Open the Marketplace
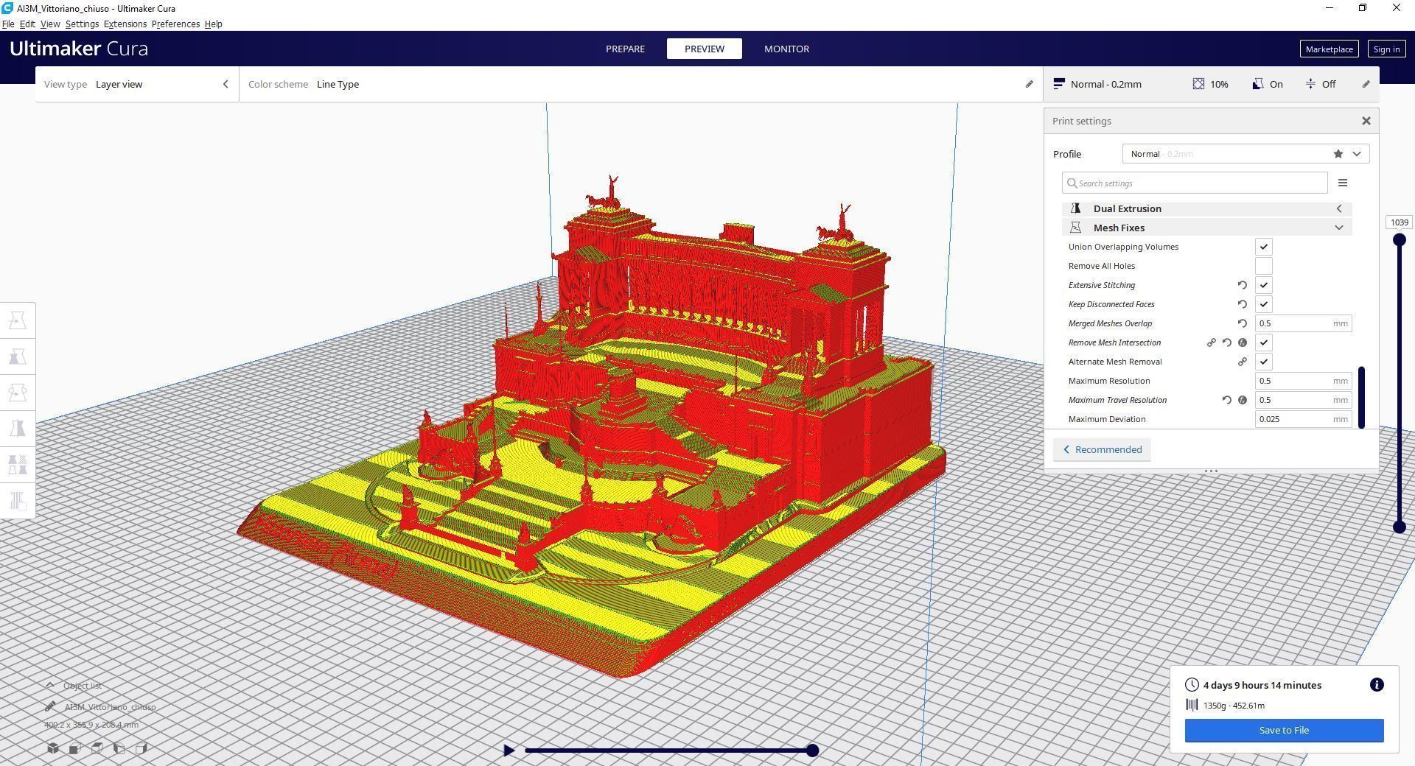Screen dimensions: 1415x766 (x=1329, y=49)
